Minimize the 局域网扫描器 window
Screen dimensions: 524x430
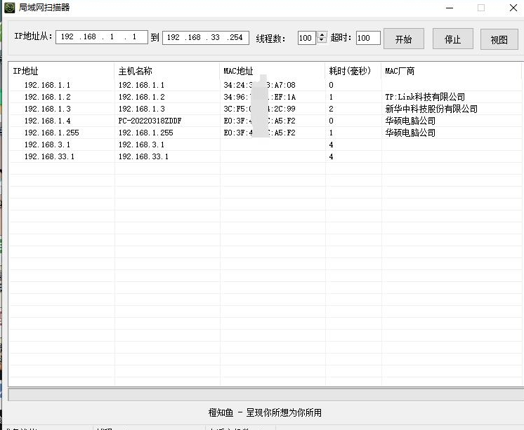(x=450, y=8)
